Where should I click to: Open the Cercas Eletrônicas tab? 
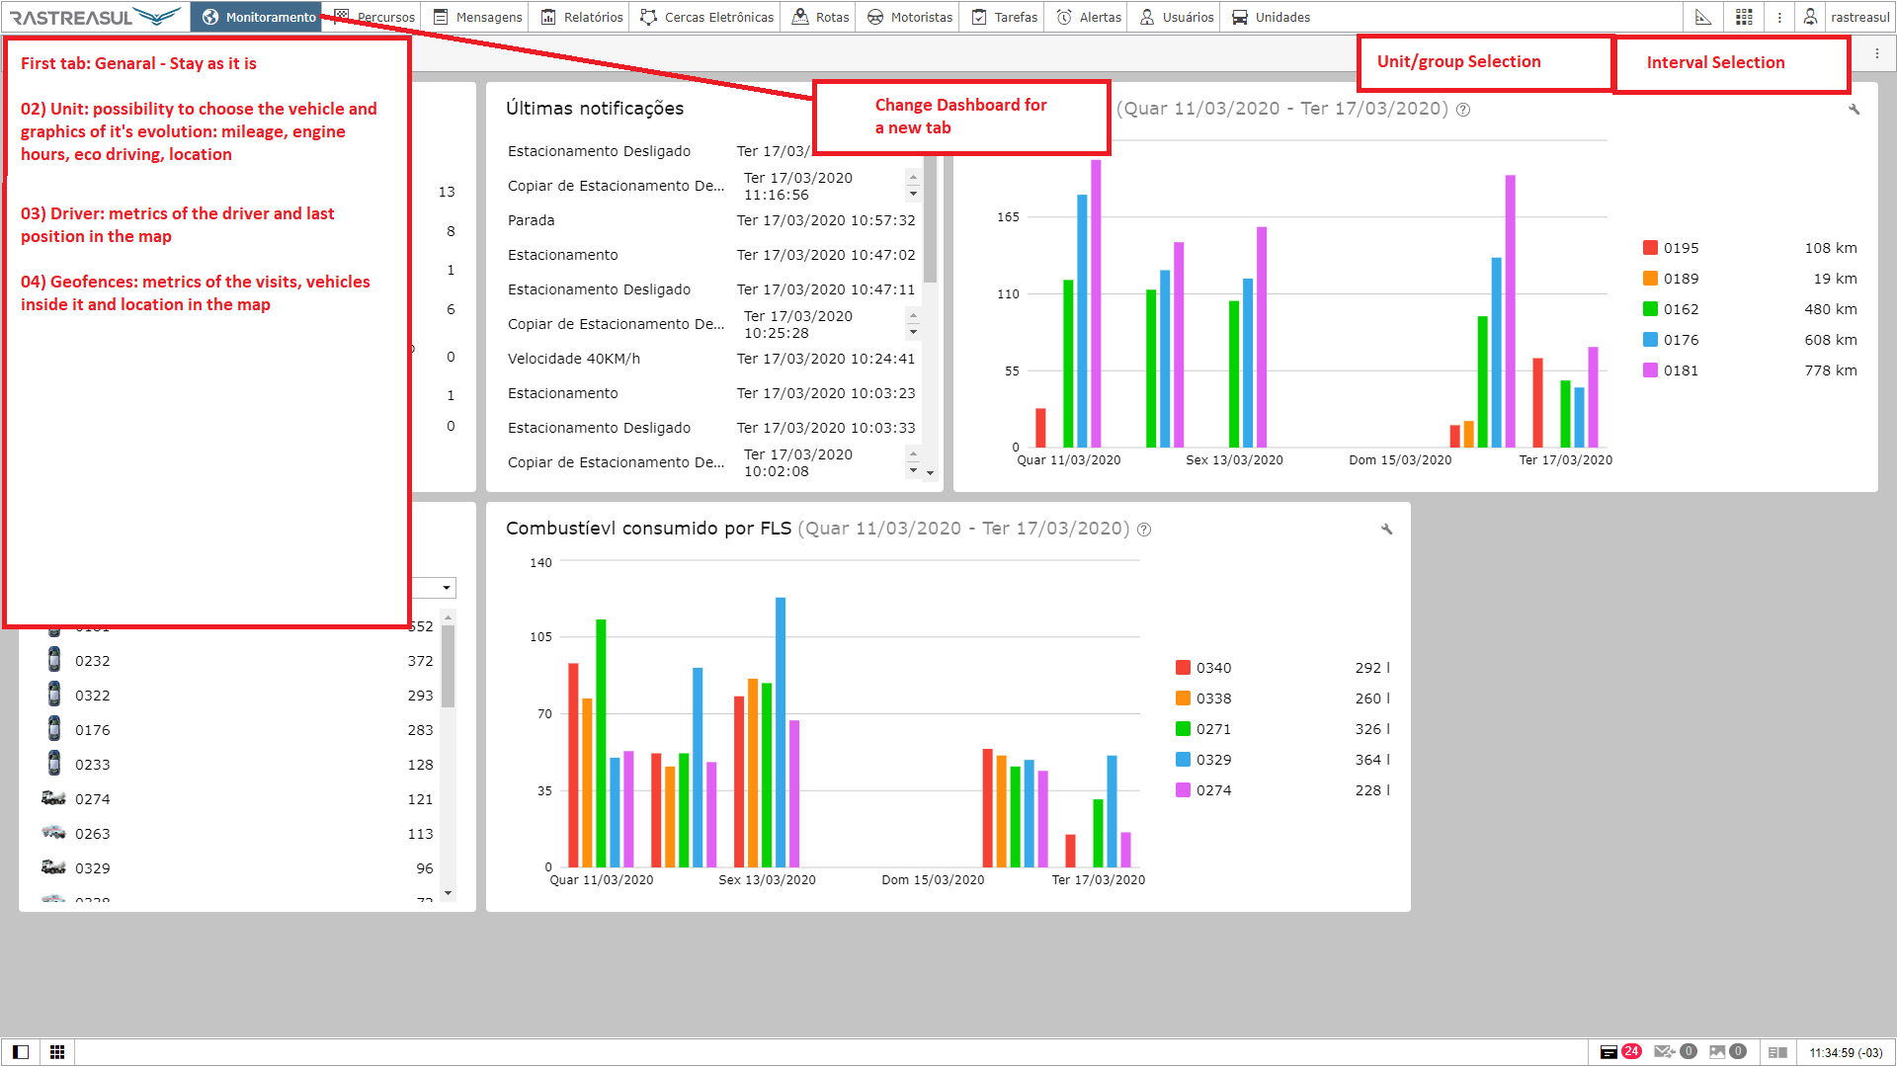[x=707, y=17]
